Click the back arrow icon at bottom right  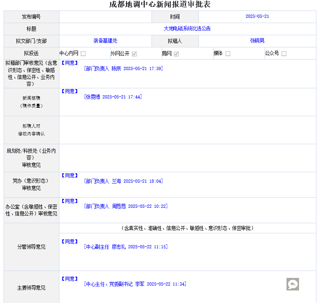pyautogui.click(x=293, y=284)
